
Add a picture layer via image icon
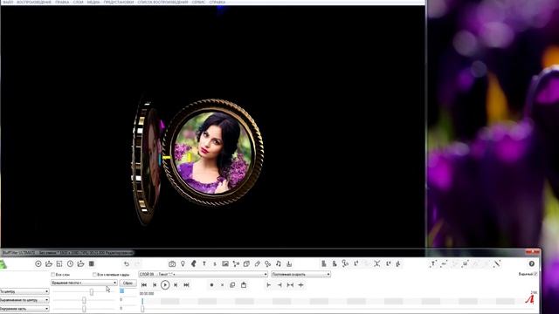tap(225, 263)
